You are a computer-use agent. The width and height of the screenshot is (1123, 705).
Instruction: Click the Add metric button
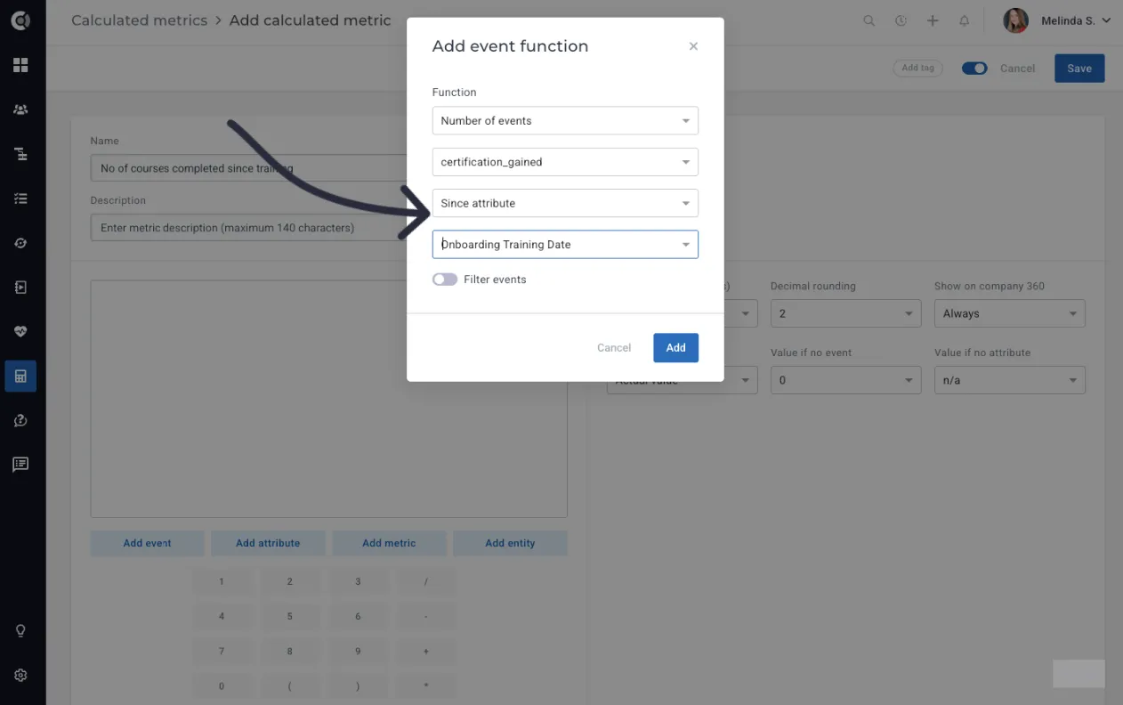click(x=389, y=543)
